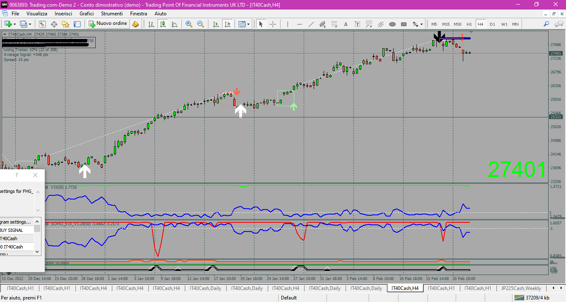566x302 pixels.
Task: Toggle chart shift from right edge
Action: [227, 24]
